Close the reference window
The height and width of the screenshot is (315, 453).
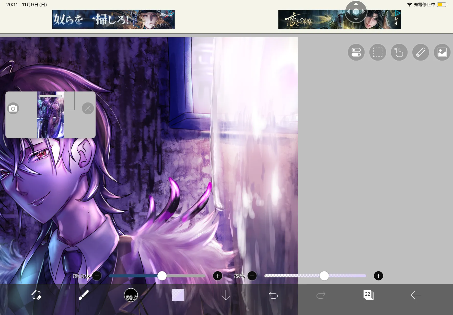point(88,108)
